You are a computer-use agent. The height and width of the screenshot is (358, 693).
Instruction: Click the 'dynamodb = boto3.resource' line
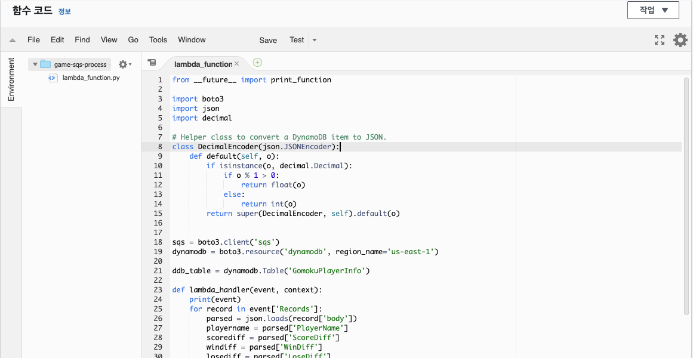(305, 252)
